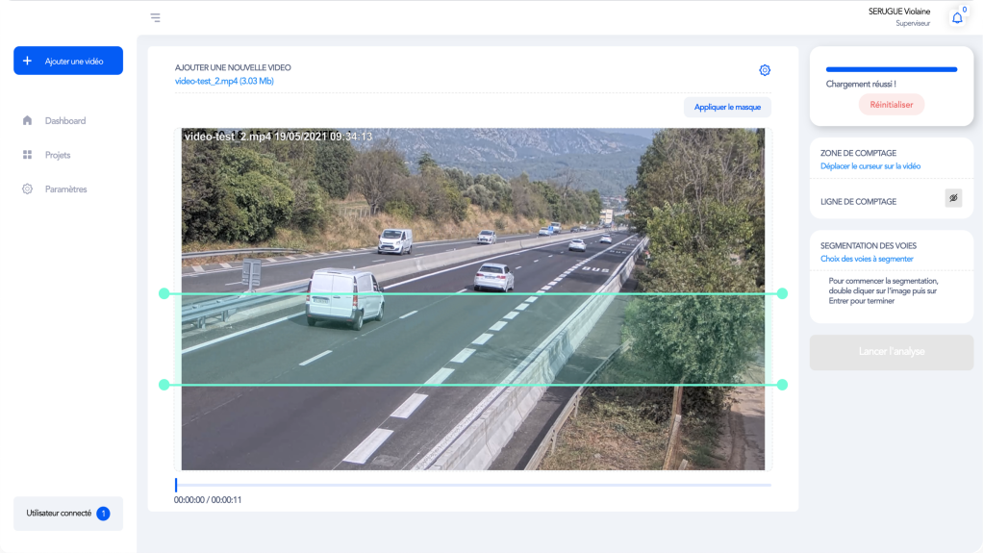Click the Dashboard home icon
Screen dimensions: 983x553
27,120
